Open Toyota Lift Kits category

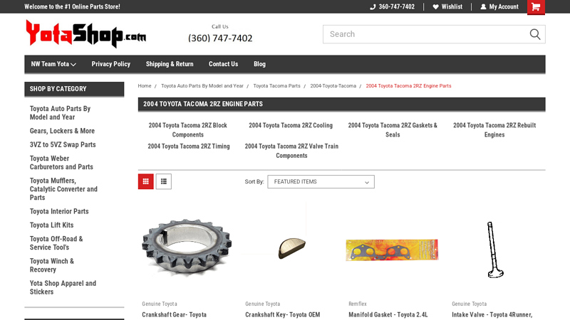[x=51, y=225]
